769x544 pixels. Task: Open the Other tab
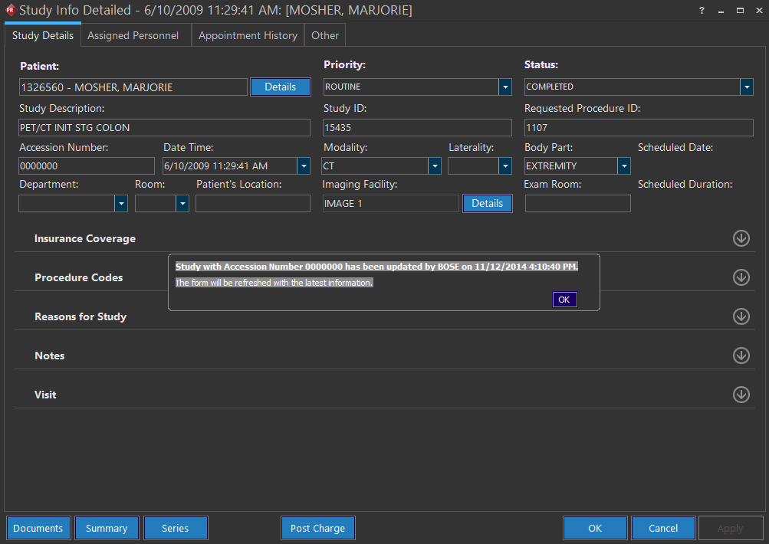325,35
